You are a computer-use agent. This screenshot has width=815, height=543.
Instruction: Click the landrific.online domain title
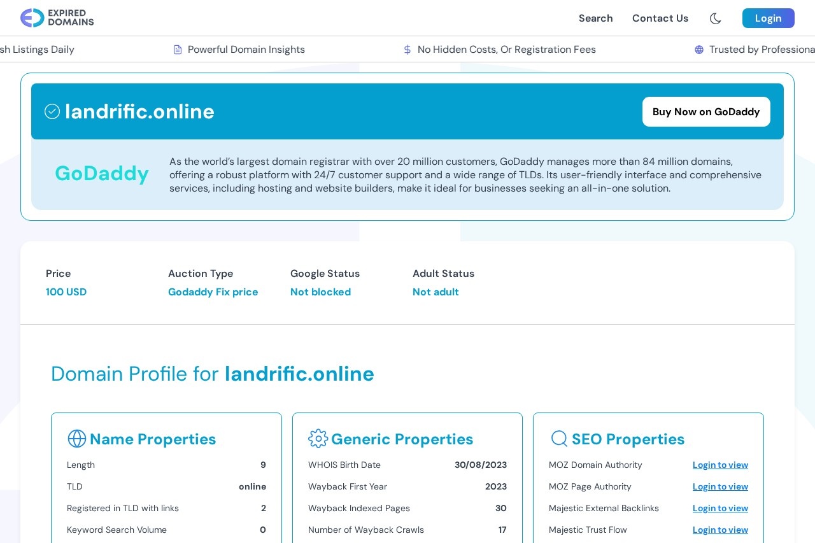(139, 111)
